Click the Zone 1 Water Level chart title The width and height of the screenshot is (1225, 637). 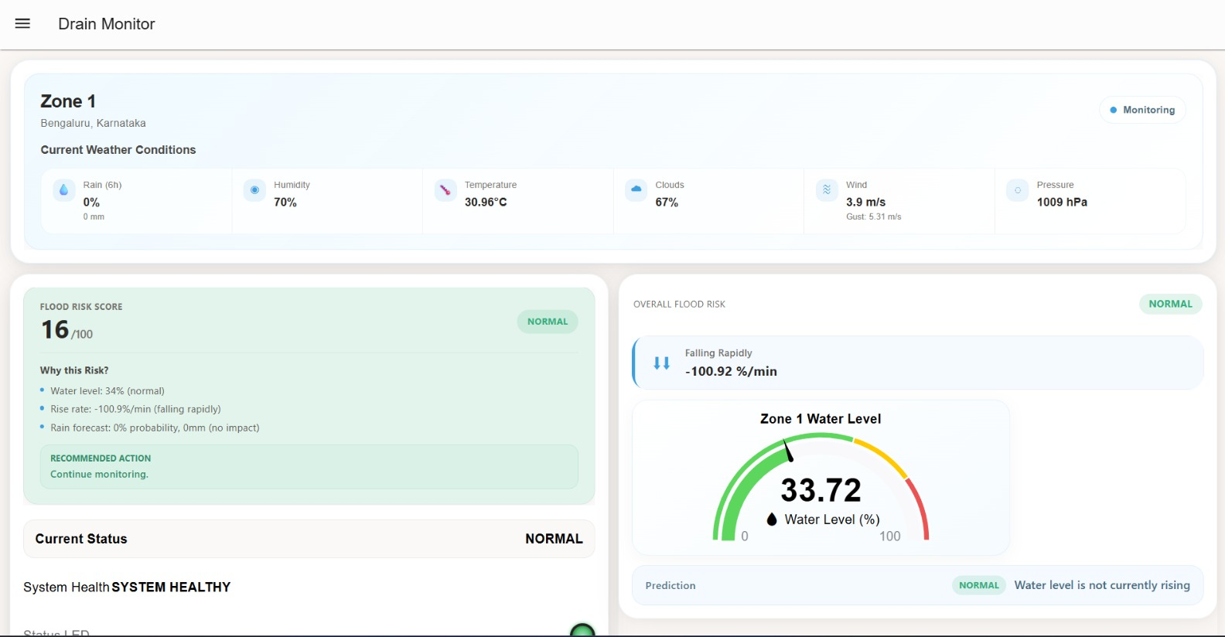click(821, 419)
